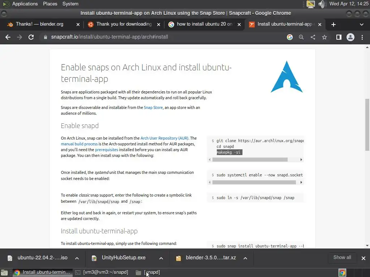Close the Install ubuntu-terminal-app tab
This screenshot has height=277, width=370.
point(320,25)
